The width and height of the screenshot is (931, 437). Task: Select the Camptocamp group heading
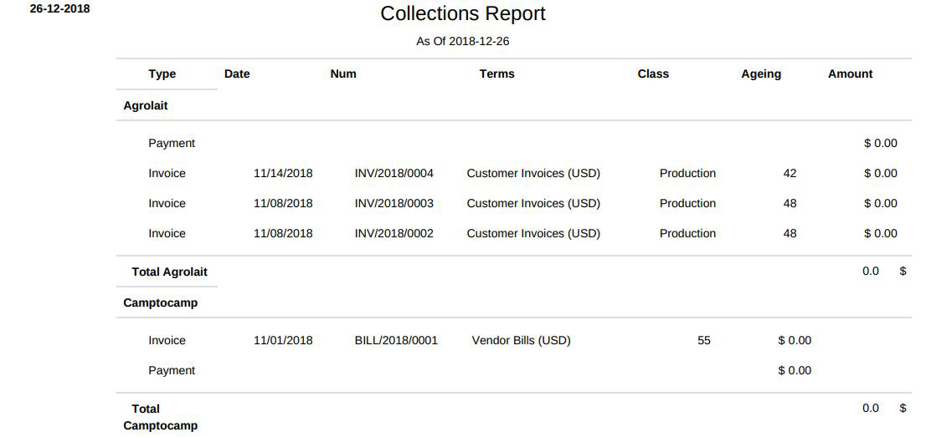point(160,303)
